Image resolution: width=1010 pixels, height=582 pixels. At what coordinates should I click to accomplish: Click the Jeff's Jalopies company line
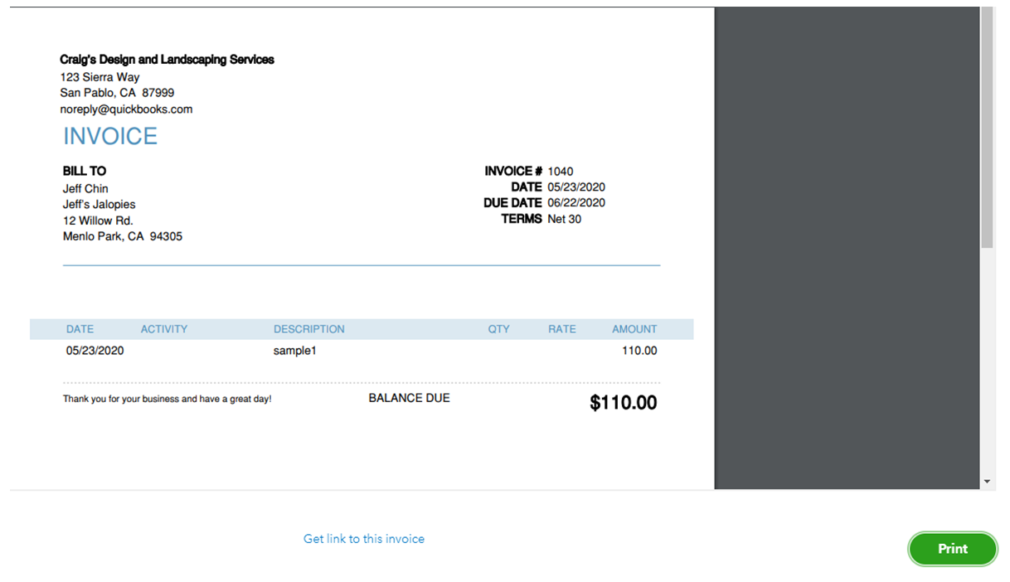coord(99,204)
